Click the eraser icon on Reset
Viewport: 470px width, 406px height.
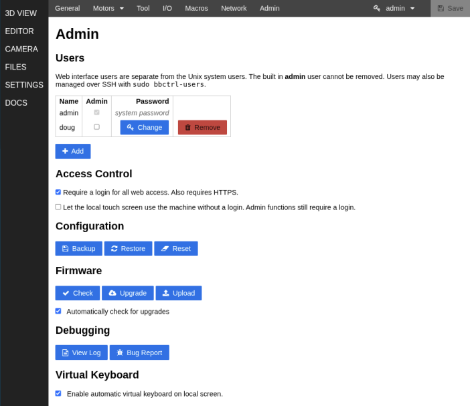(x=165, y=249)
